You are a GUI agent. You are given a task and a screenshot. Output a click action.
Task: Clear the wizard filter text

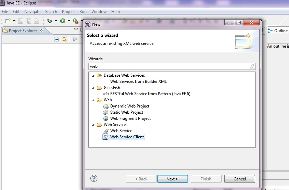point(252,66)
